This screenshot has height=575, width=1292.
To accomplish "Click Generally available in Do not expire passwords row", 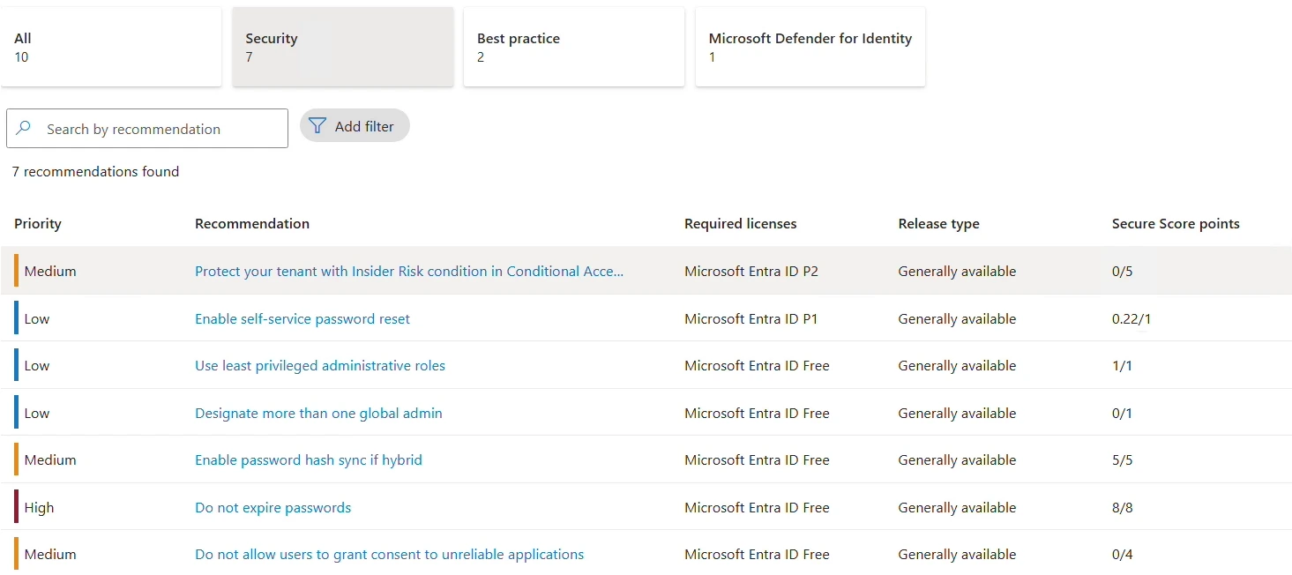I will [x=957, y=507].
